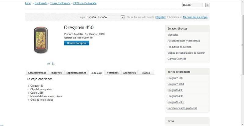This screenshot has width=244, height=126.
Task: Click the aviso panel header
Action: click(x=187, y=121)
